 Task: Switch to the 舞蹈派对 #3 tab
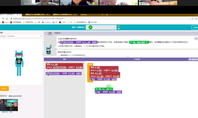pos(63,14)
